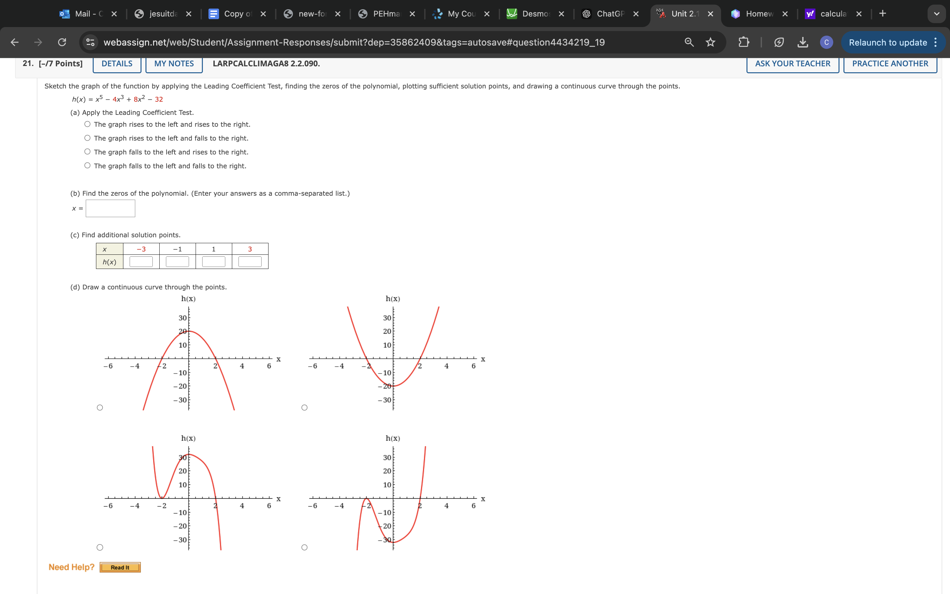Viewport: 950px width, 594px height.
Task: Click the h(x) field for x = 1
Action: [x=213, y=262]
